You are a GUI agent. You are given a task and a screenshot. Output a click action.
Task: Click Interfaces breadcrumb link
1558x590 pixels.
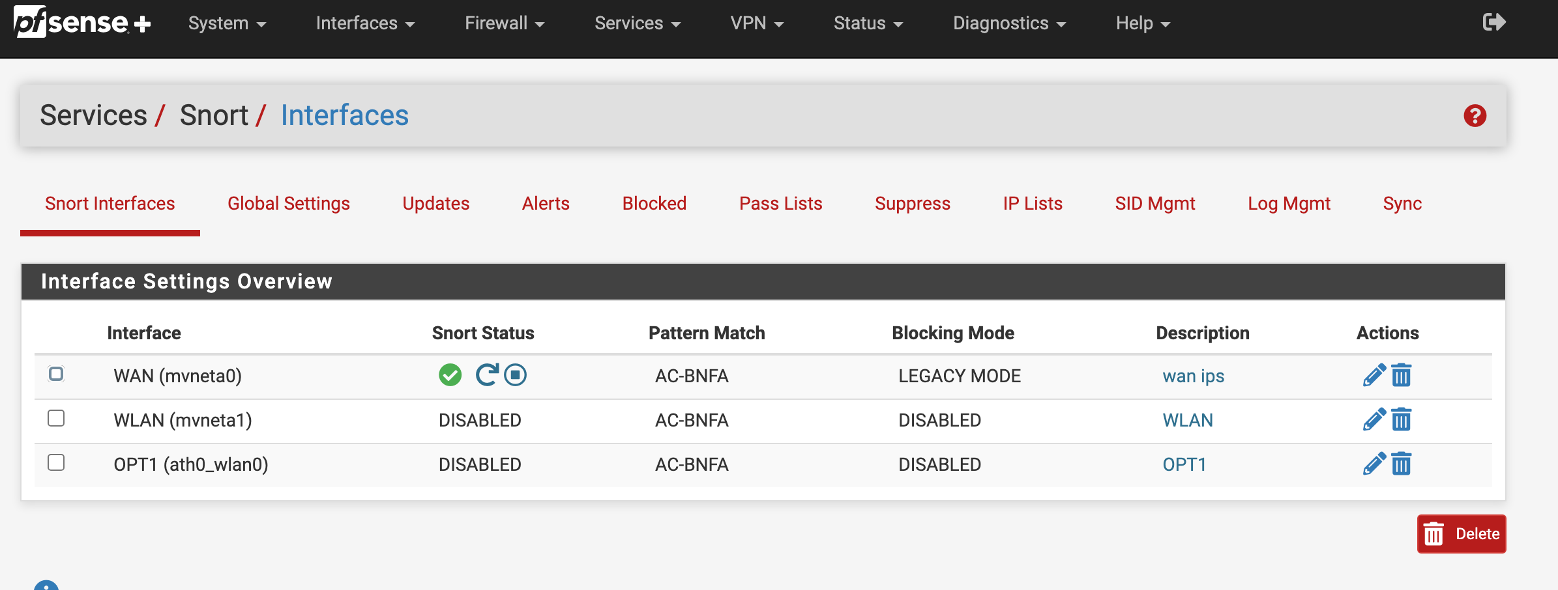[x=345, y=115]
